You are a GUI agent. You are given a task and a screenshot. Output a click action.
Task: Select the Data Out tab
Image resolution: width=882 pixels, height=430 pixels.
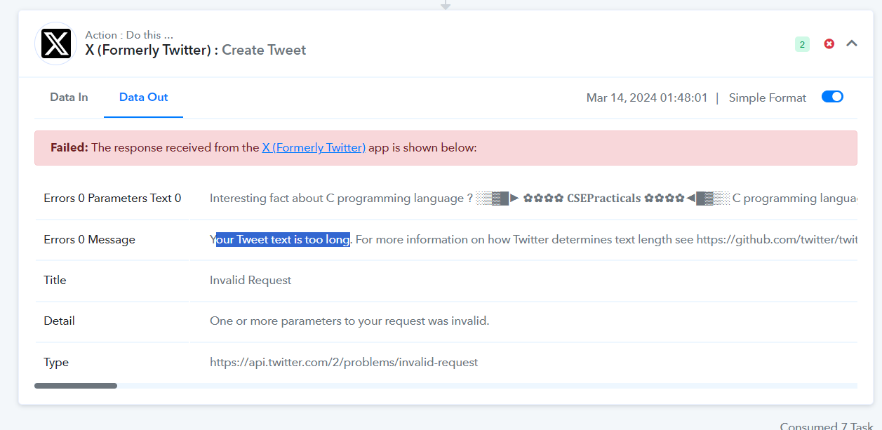[x=143, y=98]
